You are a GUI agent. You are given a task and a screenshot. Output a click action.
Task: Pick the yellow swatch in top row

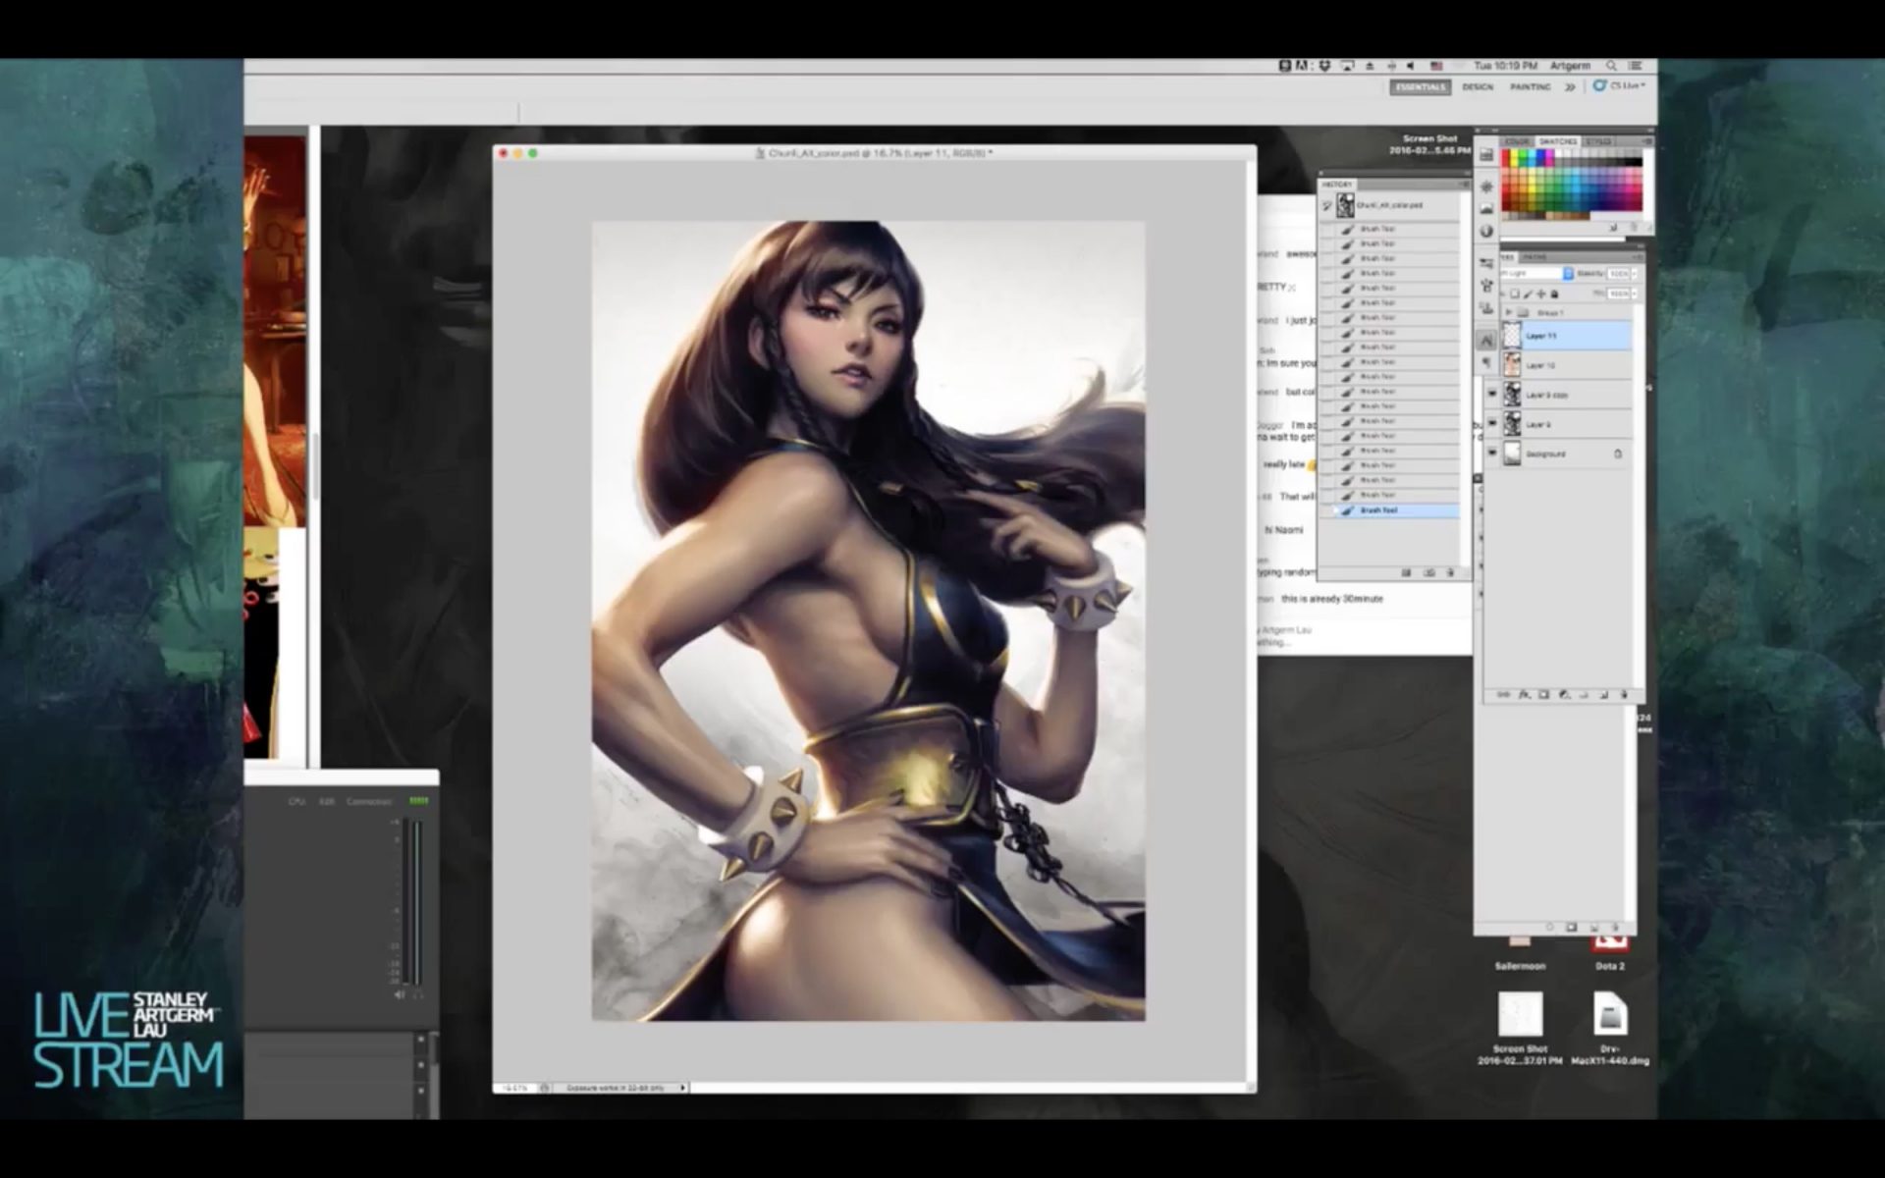click(x=1514, y=153)
